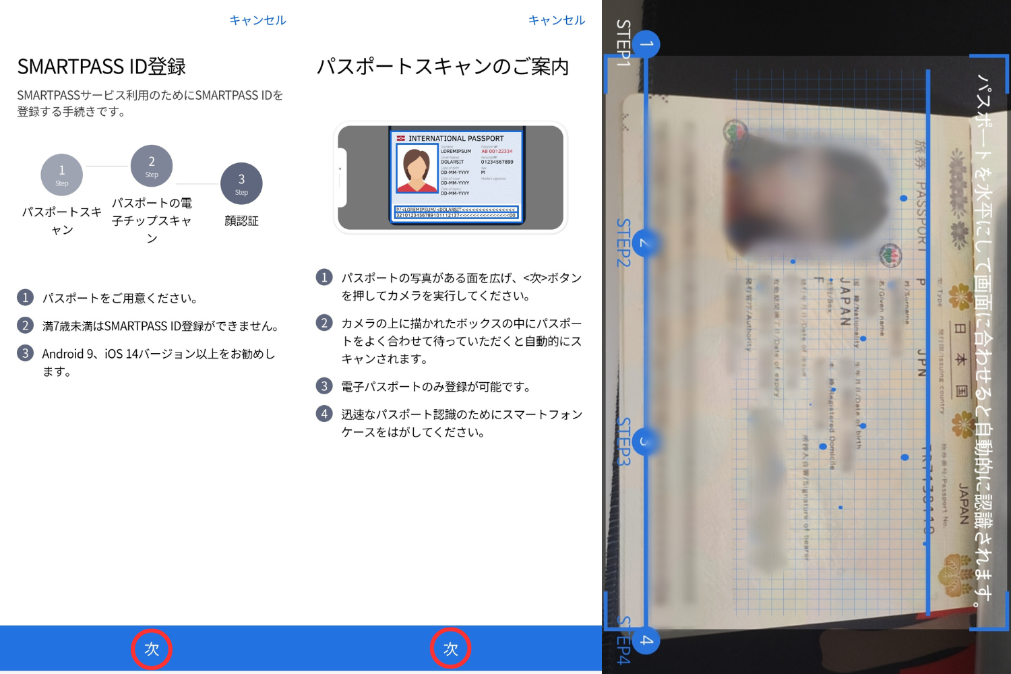This screenshot has width=1011, height=674.
Task: Tap the STEP1 marker on camera screen
Action: click(645, 44)
